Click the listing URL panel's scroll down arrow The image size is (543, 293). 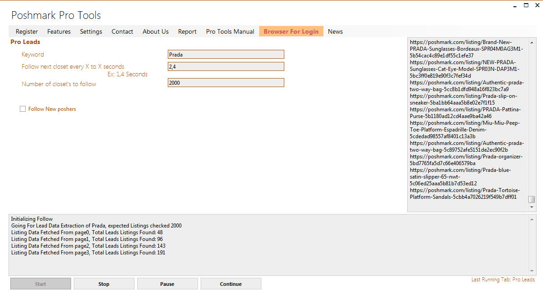coord(532,207)
